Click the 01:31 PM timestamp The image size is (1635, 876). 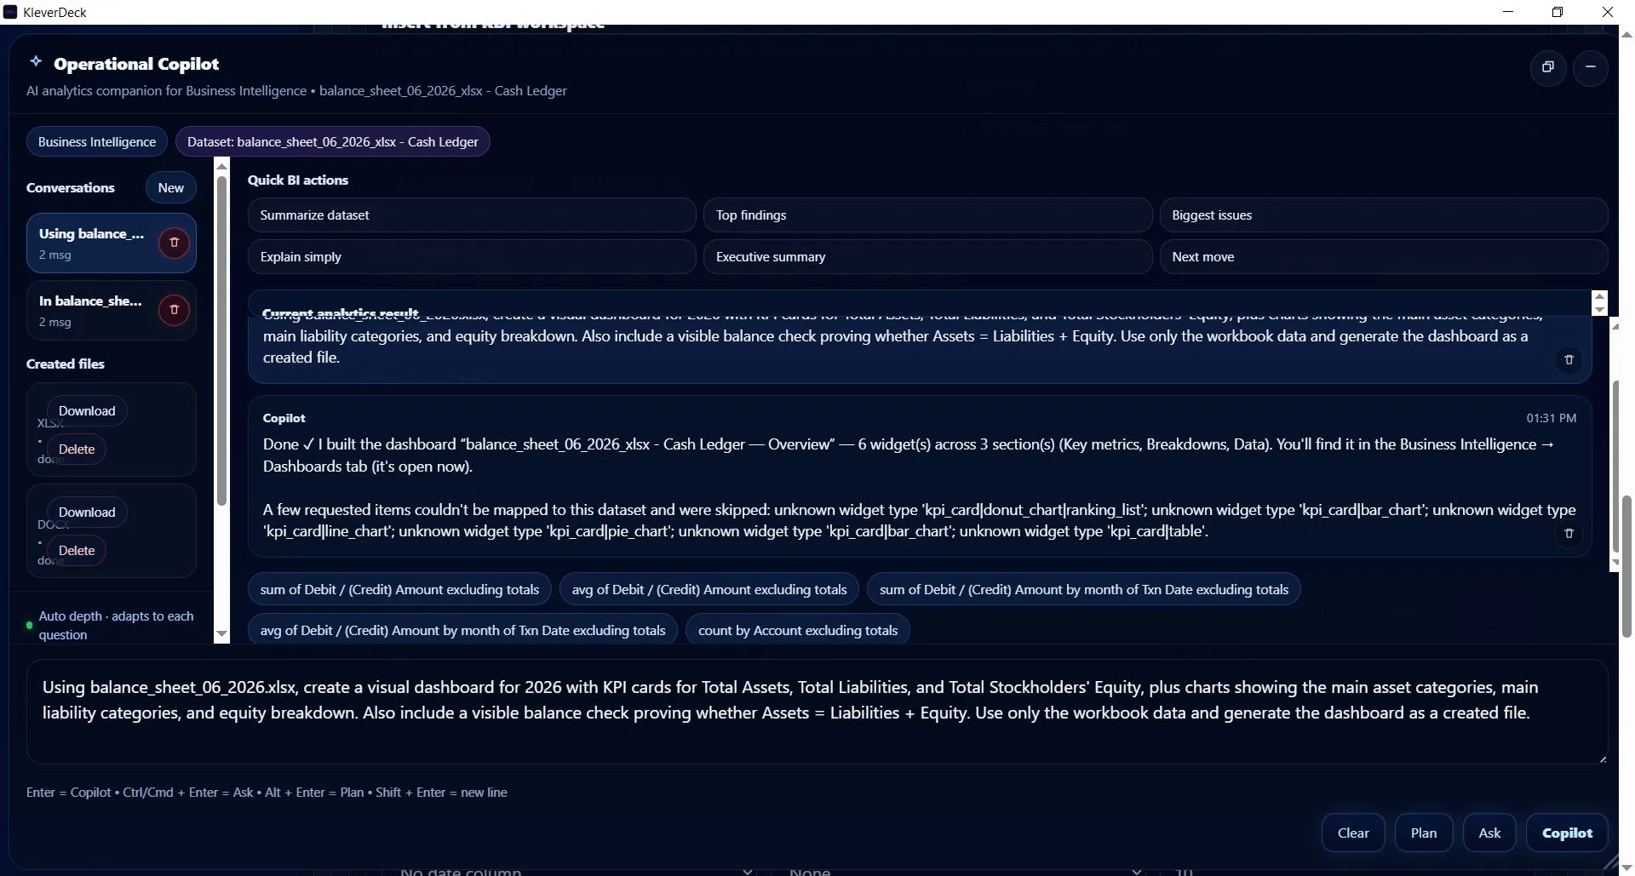[1551, 418]
